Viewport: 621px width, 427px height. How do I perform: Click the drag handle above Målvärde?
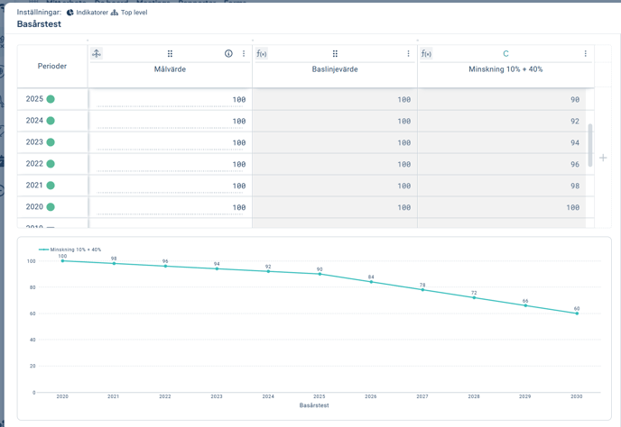click(170, 54)
